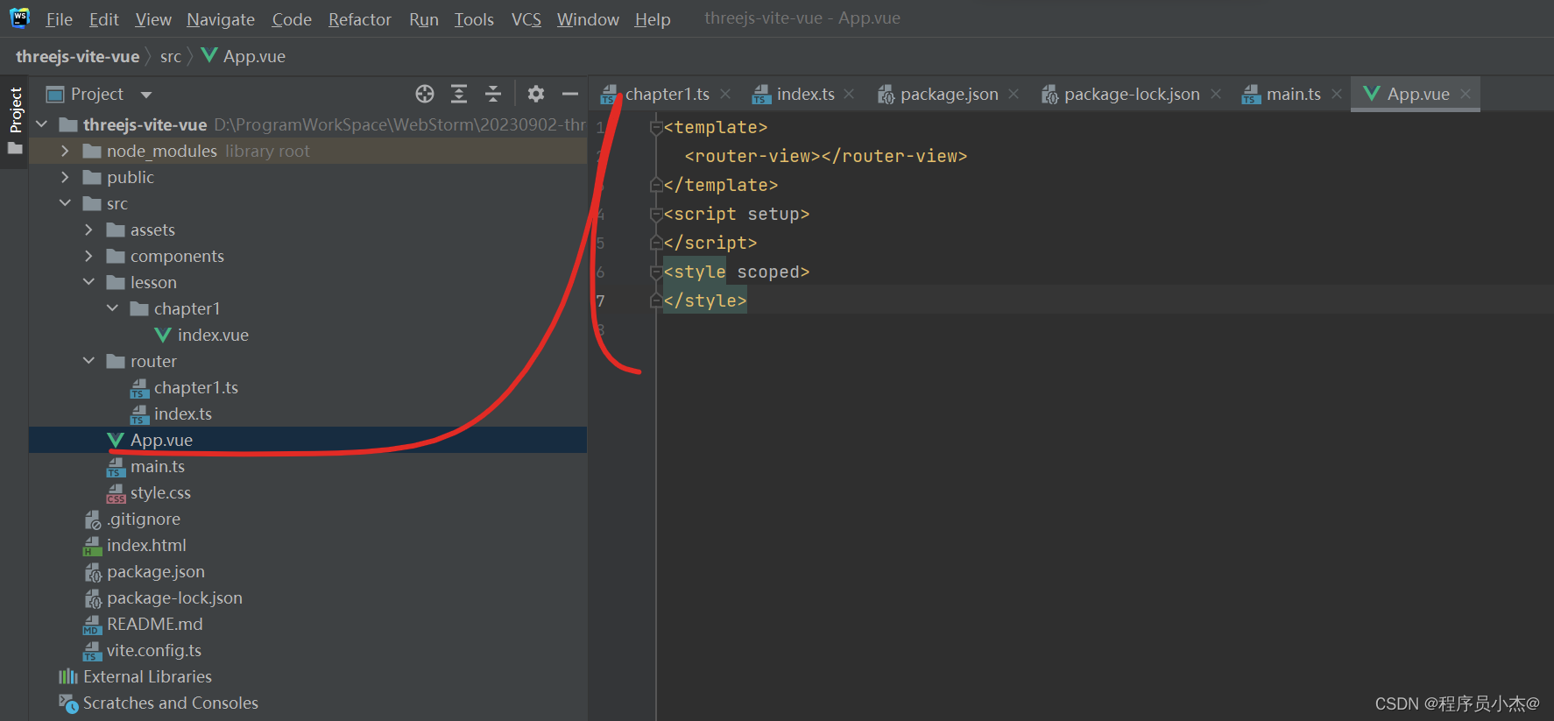Image resolution: width=1554 pixels, height=721 pixels.
Task: Open the Edit menu
Action: click(x=103, y=19)
